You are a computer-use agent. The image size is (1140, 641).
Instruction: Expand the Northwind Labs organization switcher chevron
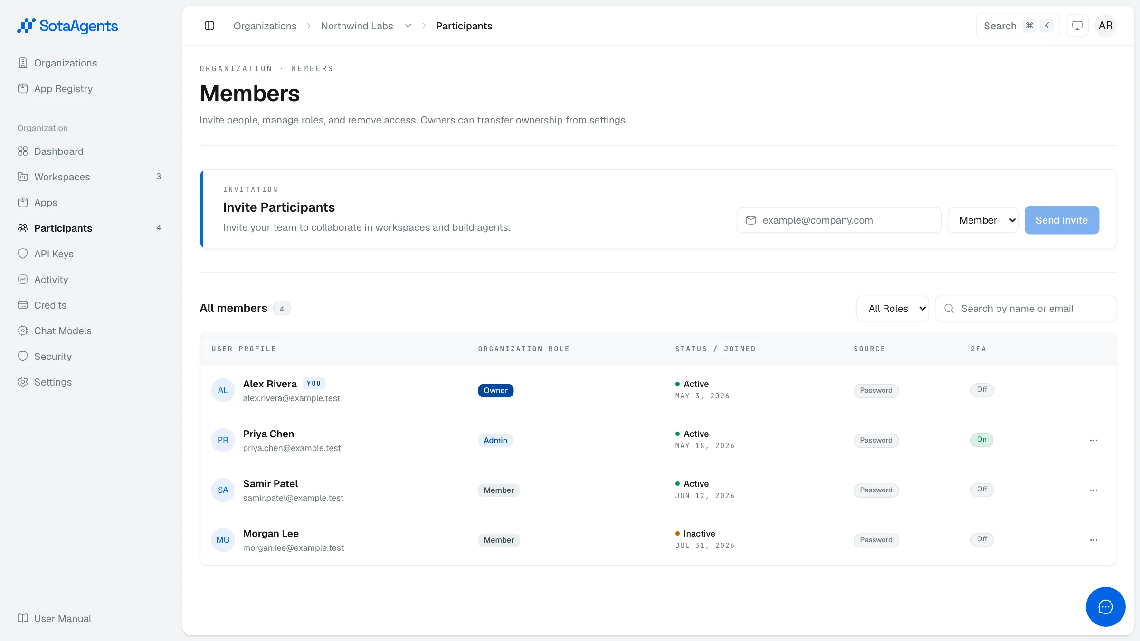tap(408, 26)
